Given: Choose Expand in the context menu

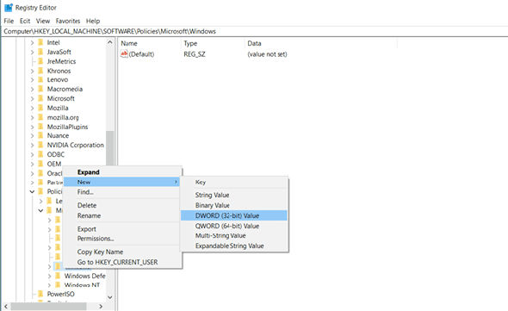Looking at the screenshot, I should 121,172.
